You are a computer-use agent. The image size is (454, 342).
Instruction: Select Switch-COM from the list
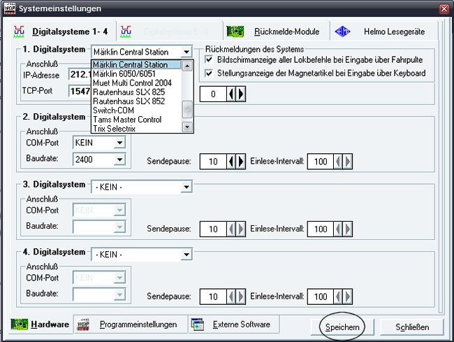pos(136,110)
